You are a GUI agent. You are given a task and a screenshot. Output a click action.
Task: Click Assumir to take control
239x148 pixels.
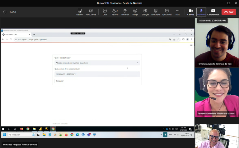pyautogui.click(x=80, y=12)
